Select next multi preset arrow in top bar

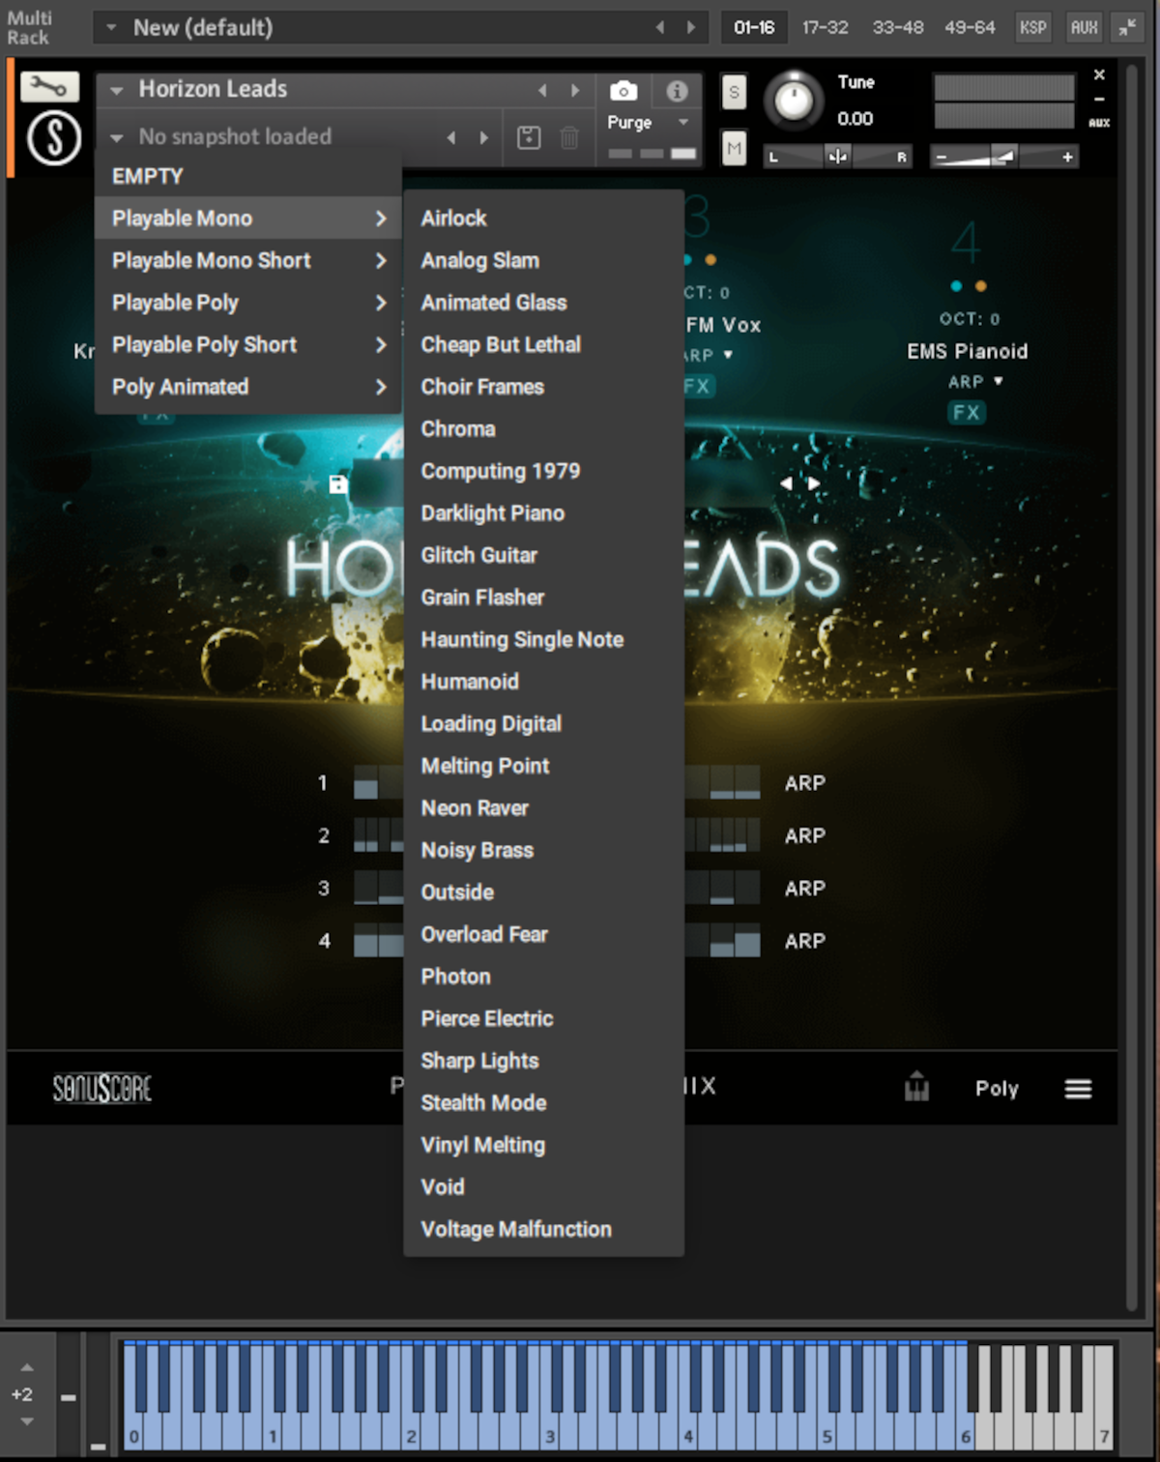691,27
